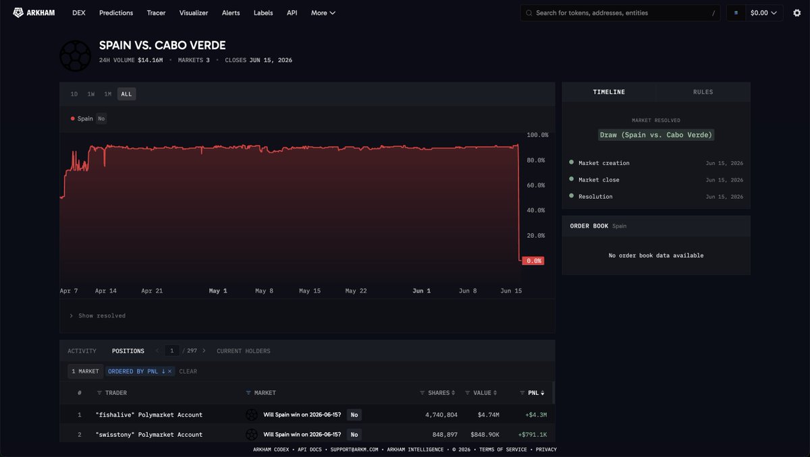Open the Visualizer menu item

(x=194, y=13)
